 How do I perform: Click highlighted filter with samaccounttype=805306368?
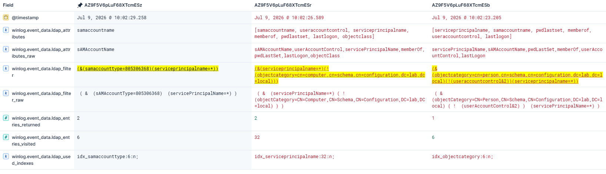pyautogui.click(x=147, y=69)
